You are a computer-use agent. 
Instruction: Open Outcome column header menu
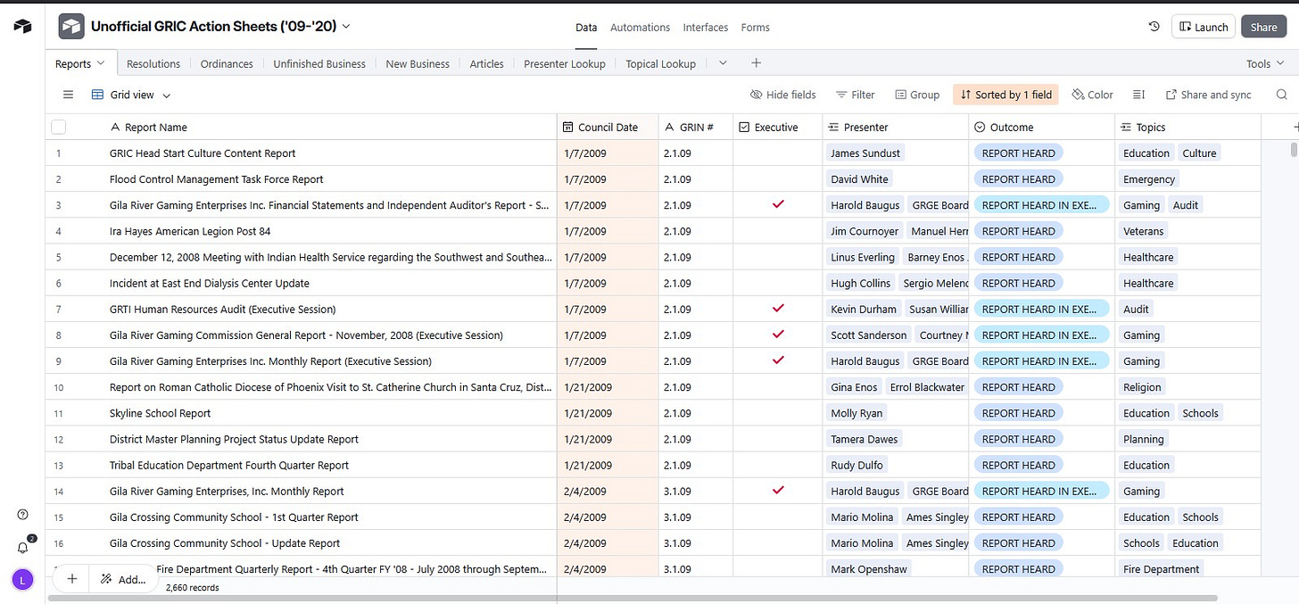1042,128
